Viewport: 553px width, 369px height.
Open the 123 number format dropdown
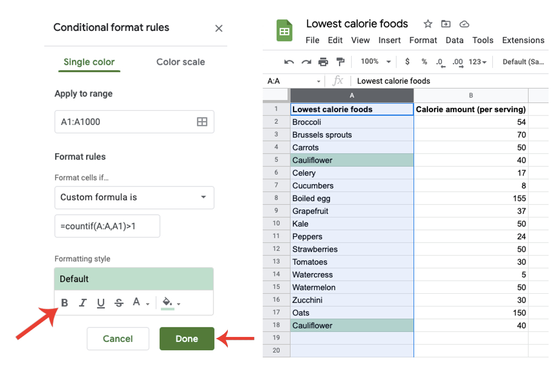pos(478,61)
